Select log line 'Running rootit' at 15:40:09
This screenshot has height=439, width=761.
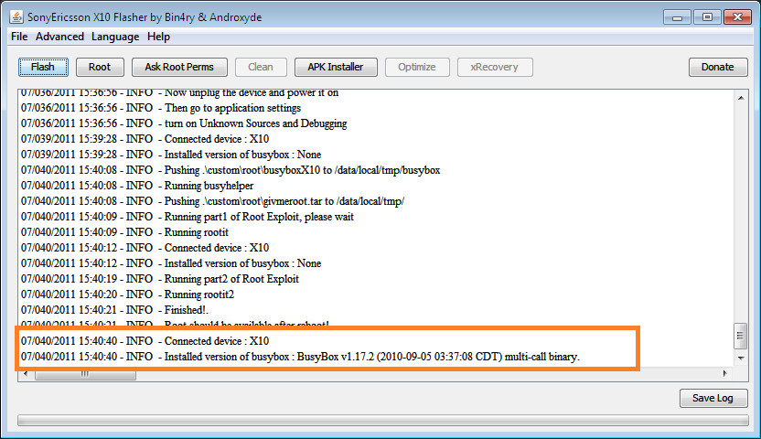(124, 232)
